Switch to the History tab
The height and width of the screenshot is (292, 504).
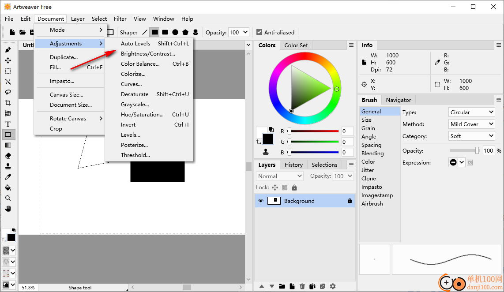[x=293, y=165]
